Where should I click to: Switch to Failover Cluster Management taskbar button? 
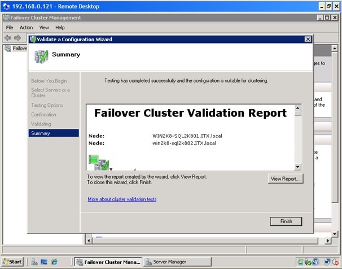coord(108,262)
